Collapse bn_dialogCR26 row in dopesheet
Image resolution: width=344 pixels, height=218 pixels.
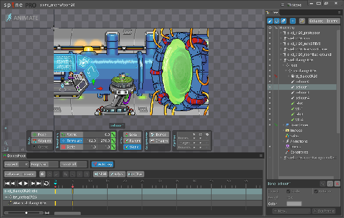[6, 197]
